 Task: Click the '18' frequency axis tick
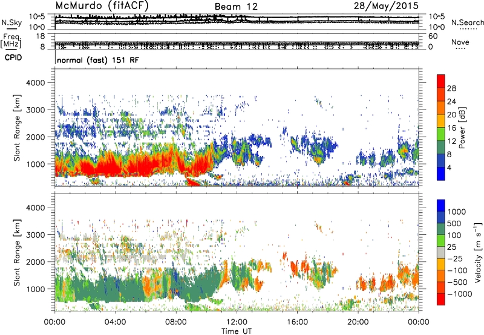click(x=41, y=36)
